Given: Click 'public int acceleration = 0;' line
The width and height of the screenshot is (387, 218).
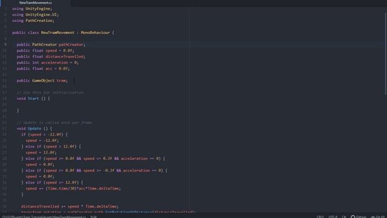Looking at the screenshot, I should (x=48, y=62).
